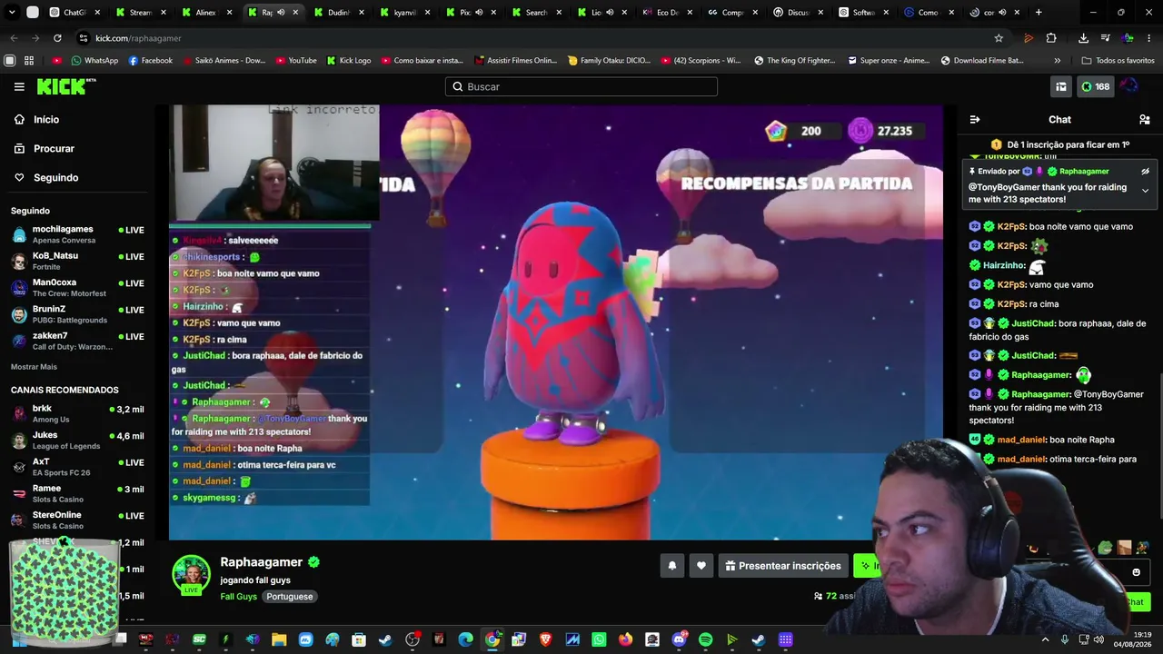Image resolution: width=1163 pixels, height=654 pixels.
Task: Open a new browser tab
Action: coord(1039,13)
